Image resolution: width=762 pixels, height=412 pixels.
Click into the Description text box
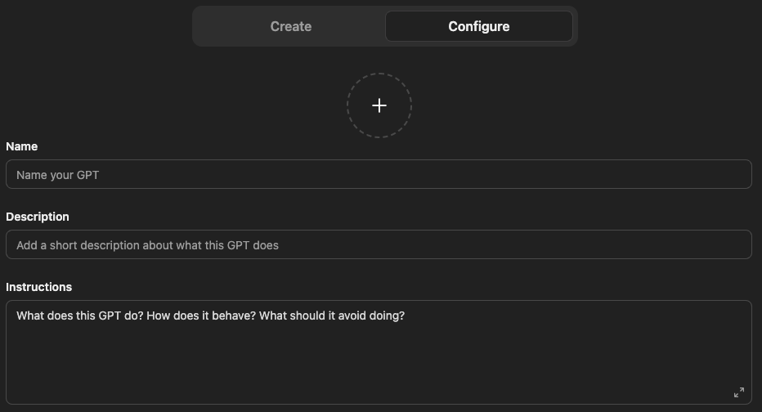click(x=378, y=244)
